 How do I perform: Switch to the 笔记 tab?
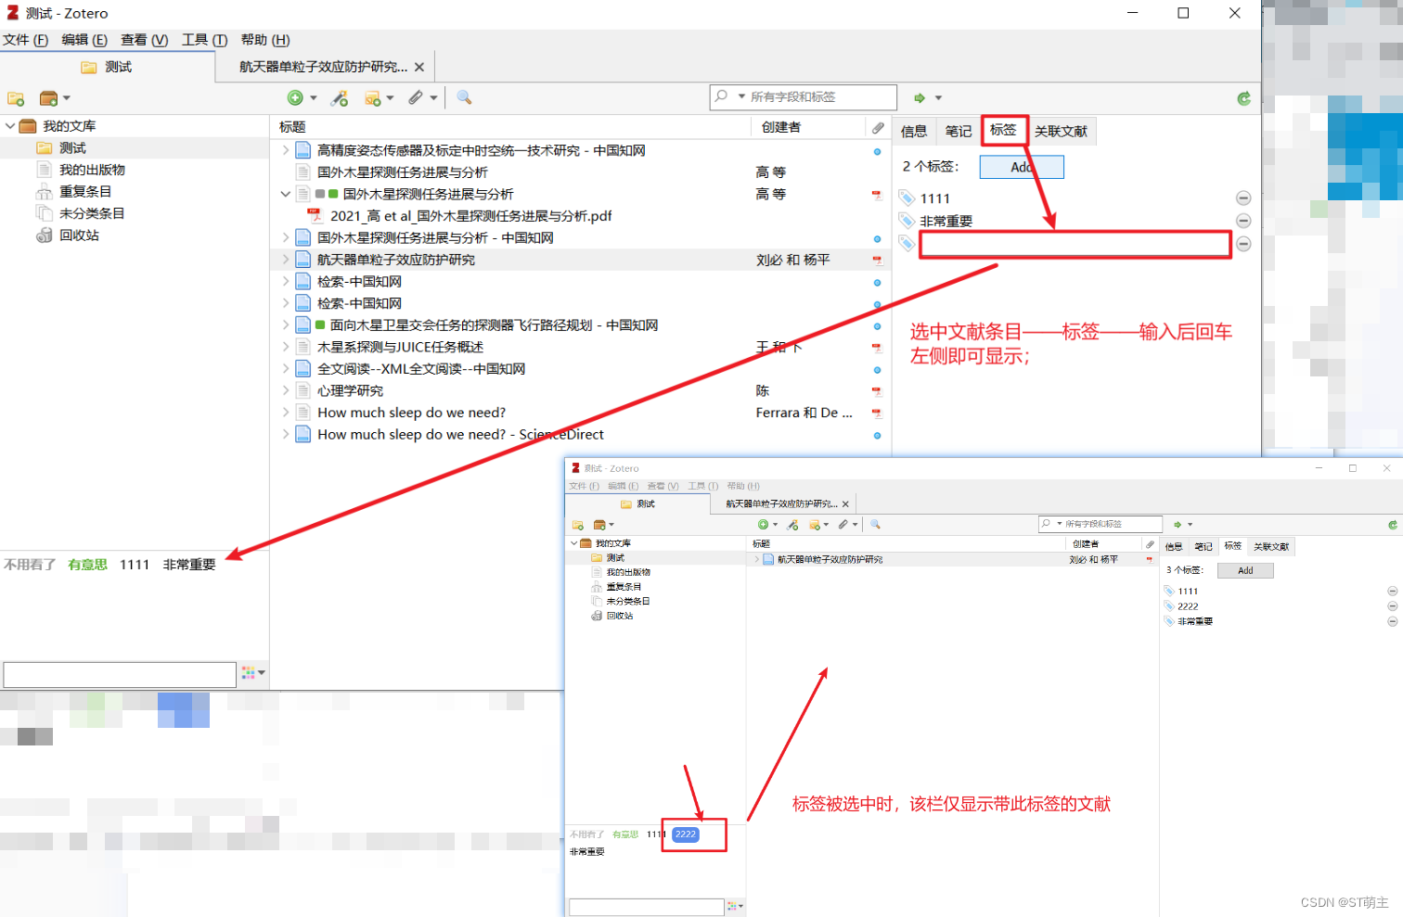(x=959, y=132)
